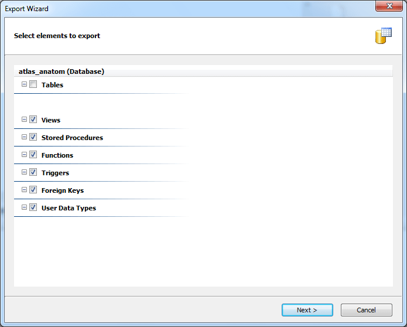This screenshot has width=407, height=327.
Task: Disable the Triggers checkbox
Action: (x=33, y=172)
